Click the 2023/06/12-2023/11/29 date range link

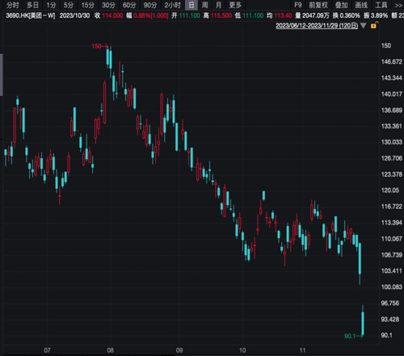317,26
